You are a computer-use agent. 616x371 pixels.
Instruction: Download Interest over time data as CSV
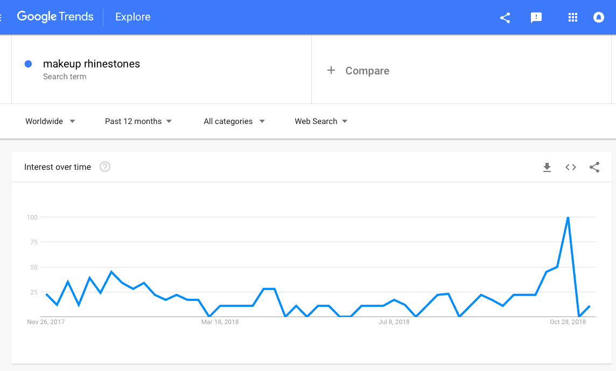(x=547, y=167)
